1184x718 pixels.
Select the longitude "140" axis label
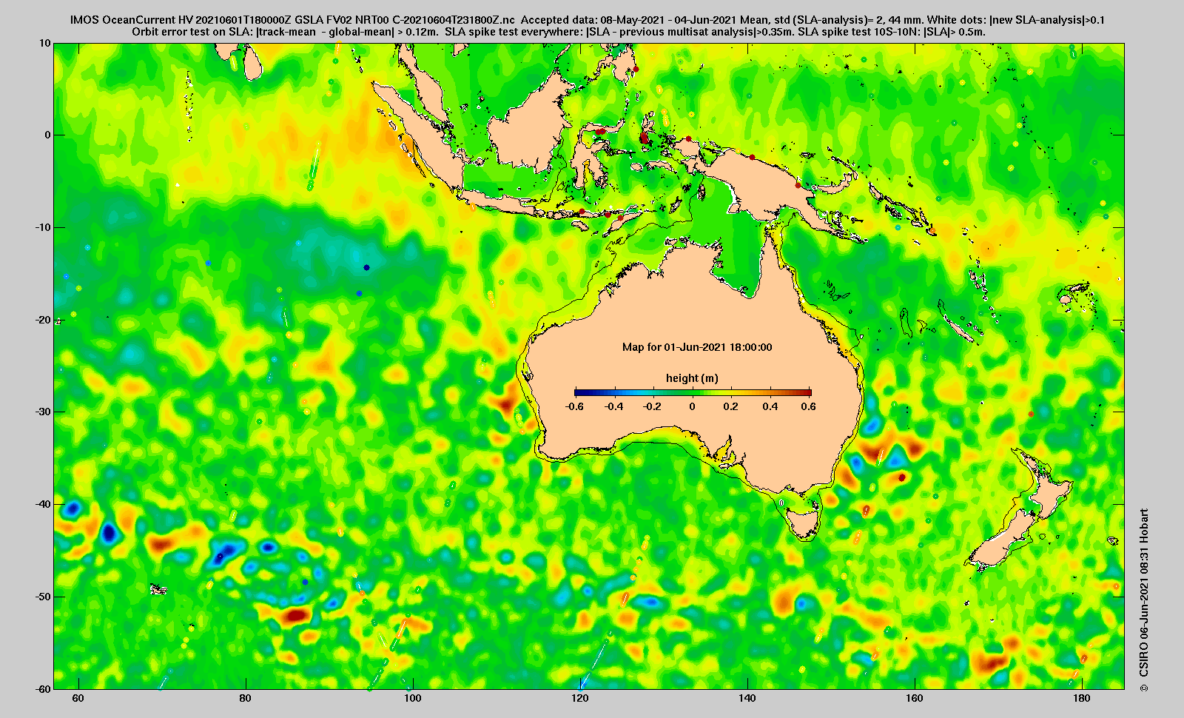click(x=747, y=698)
